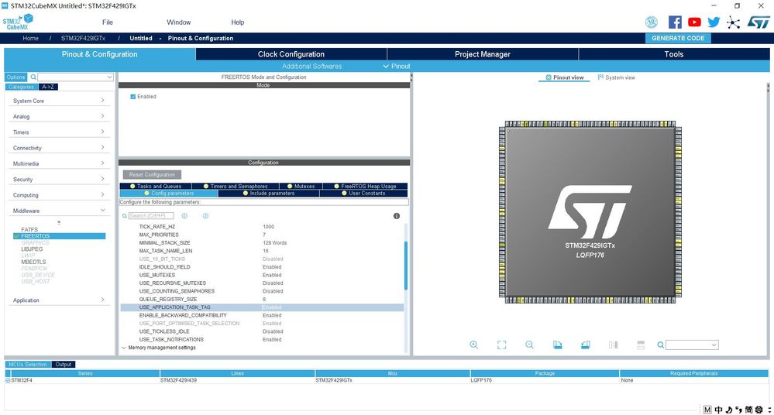Open ST YouTube channel icon

(694, 22)
